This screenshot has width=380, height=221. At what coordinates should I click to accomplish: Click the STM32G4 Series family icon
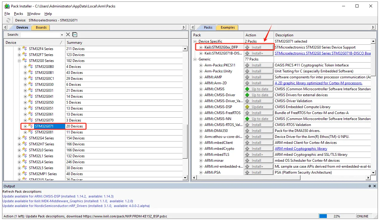pos(24,138)
